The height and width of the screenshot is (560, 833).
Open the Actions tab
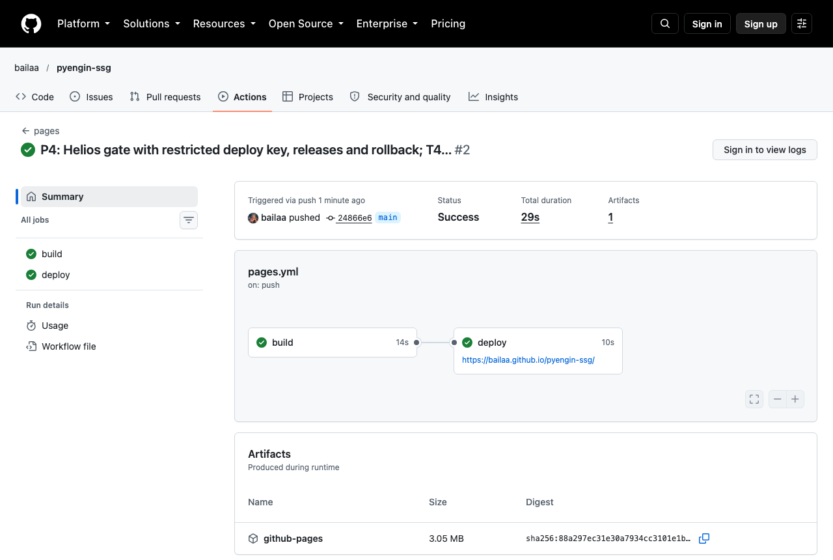point(242,97)
